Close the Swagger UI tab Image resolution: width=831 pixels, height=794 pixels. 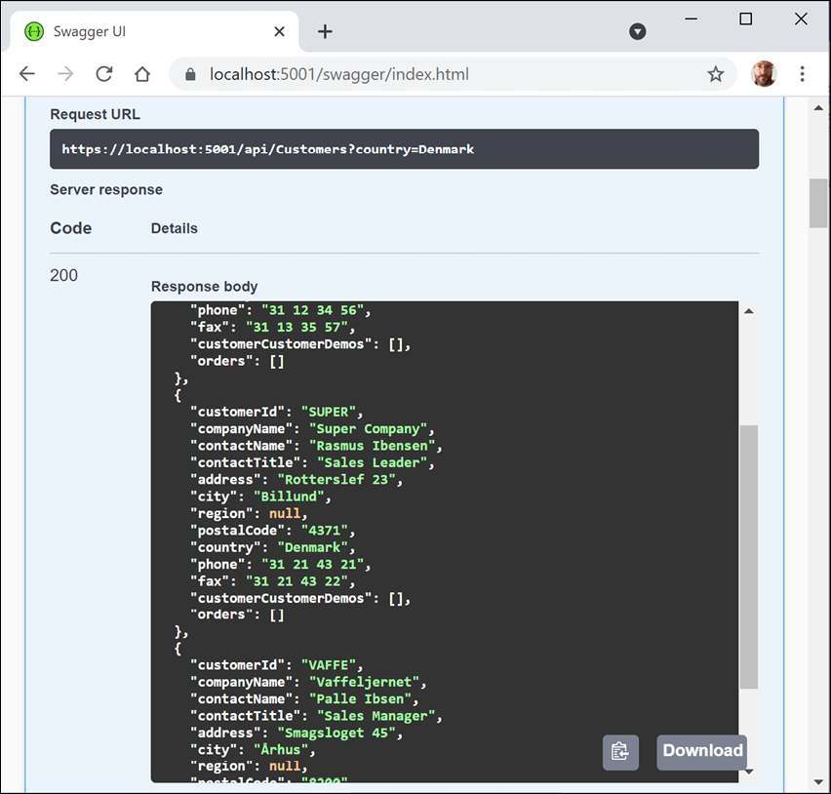click(x=280, y=31)
